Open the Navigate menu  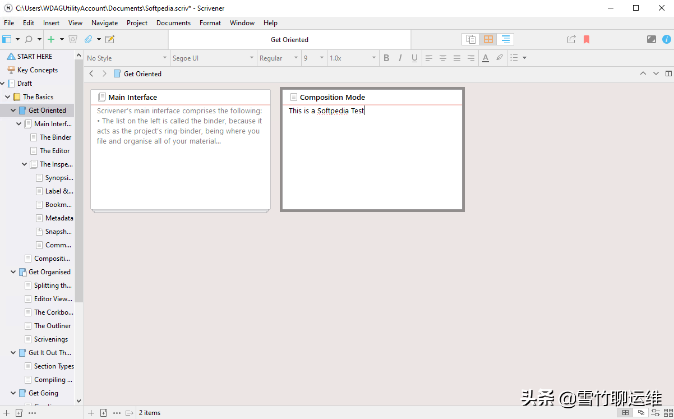[104, 23]
